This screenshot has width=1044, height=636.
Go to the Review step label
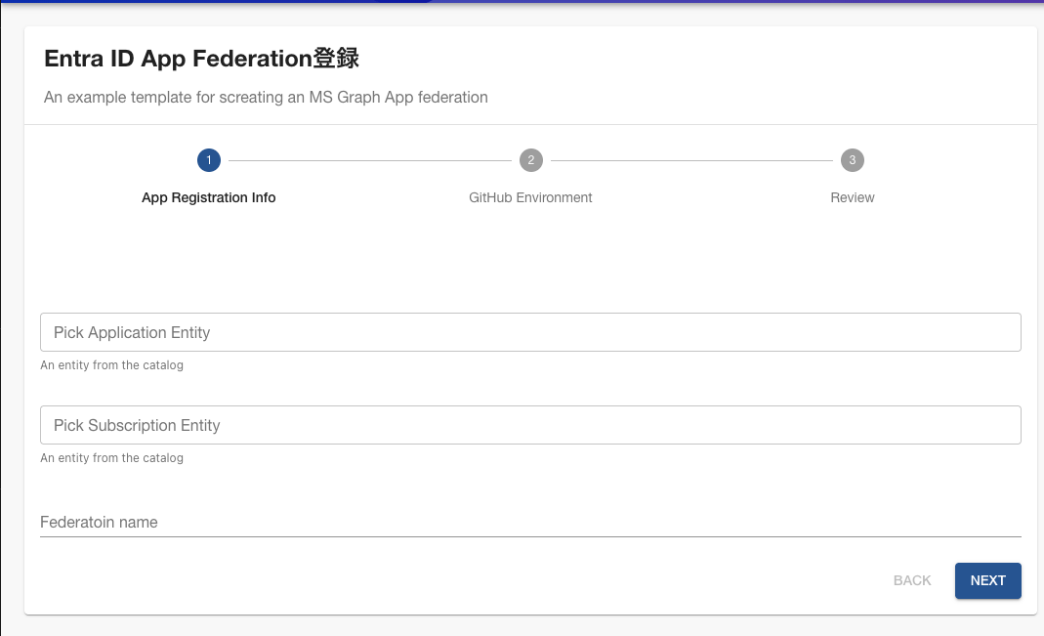point(853,197)
